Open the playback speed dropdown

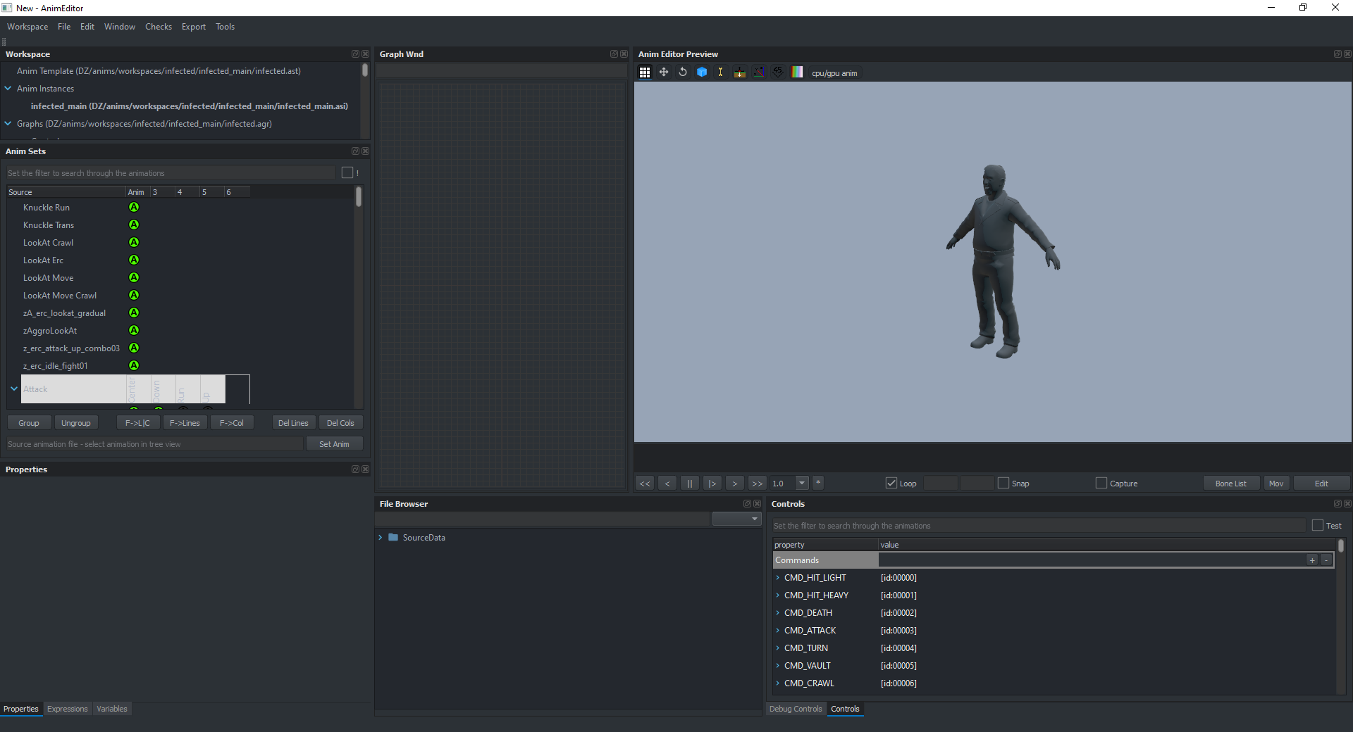(802, 483)
